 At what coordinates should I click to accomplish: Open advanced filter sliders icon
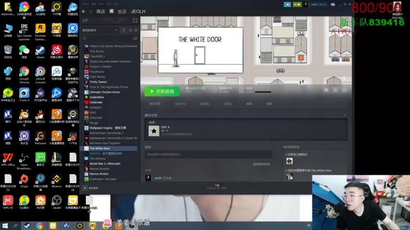pos(135,38)
